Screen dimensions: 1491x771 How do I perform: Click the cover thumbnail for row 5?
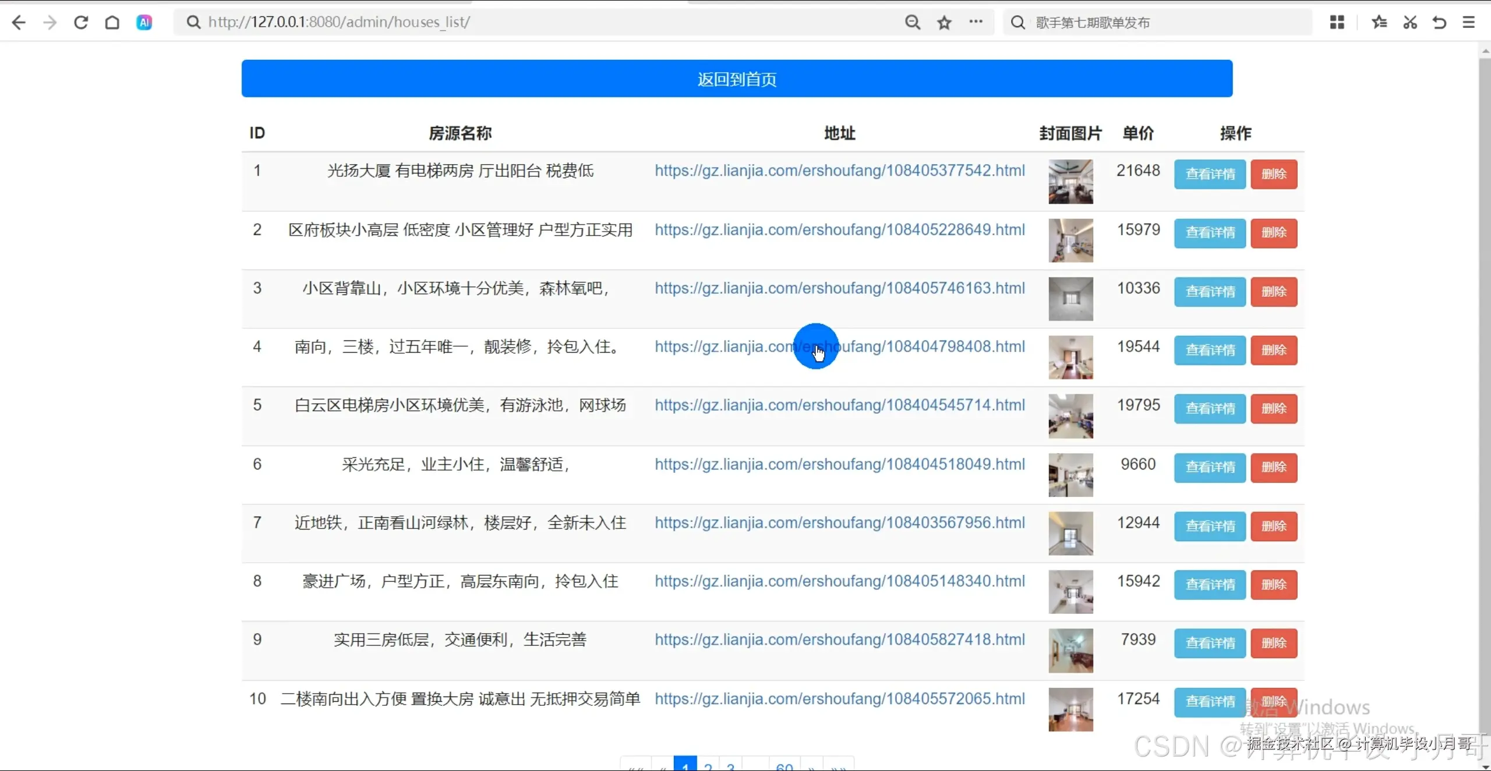coord(1070,416)
